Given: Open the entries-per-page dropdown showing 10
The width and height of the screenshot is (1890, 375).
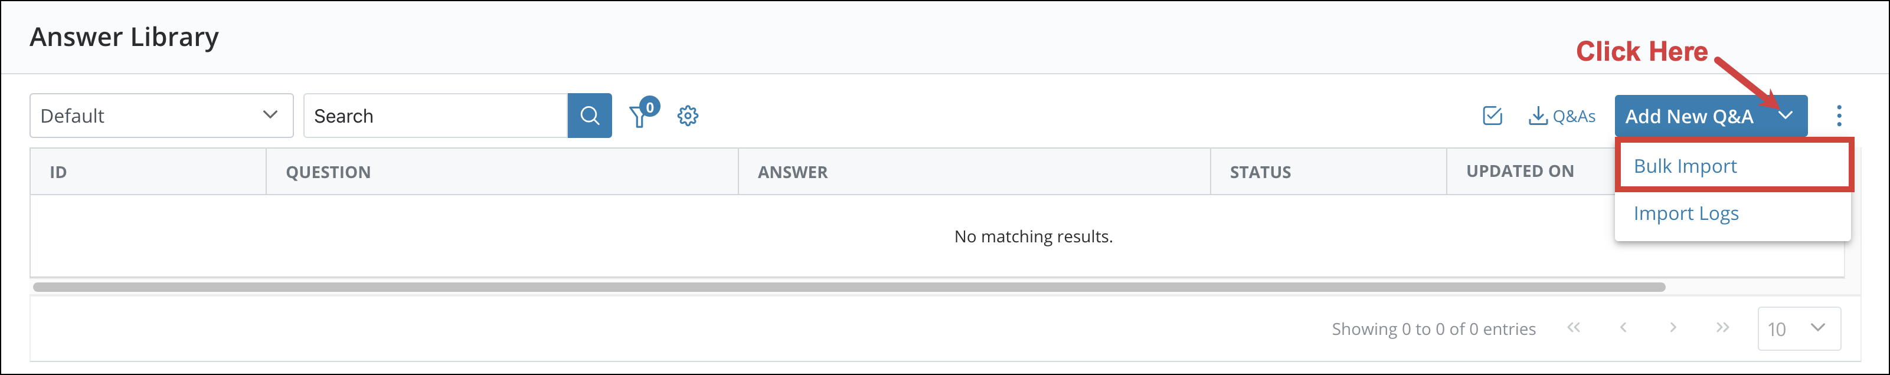Looking at the screenshot, I should click(x=1799, y=329).
